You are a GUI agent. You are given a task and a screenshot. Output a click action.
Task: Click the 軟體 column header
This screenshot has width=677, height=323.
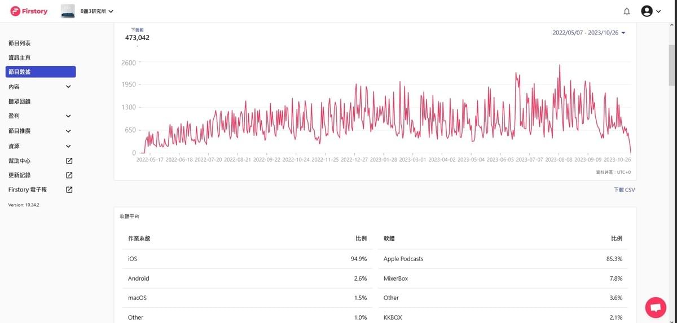point(389,238)
